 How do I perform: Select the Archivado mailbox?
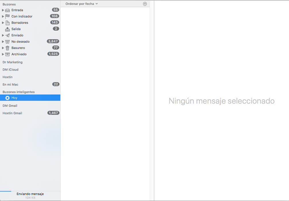(x=30, y=54)
